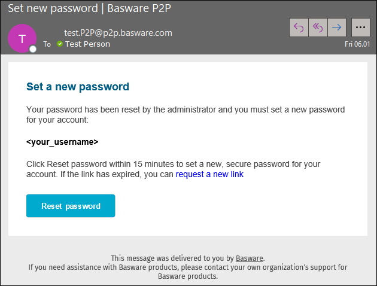Click the white presence status dot on the avatar
This screenshot has height=286, width=377.
click(33, 49)
